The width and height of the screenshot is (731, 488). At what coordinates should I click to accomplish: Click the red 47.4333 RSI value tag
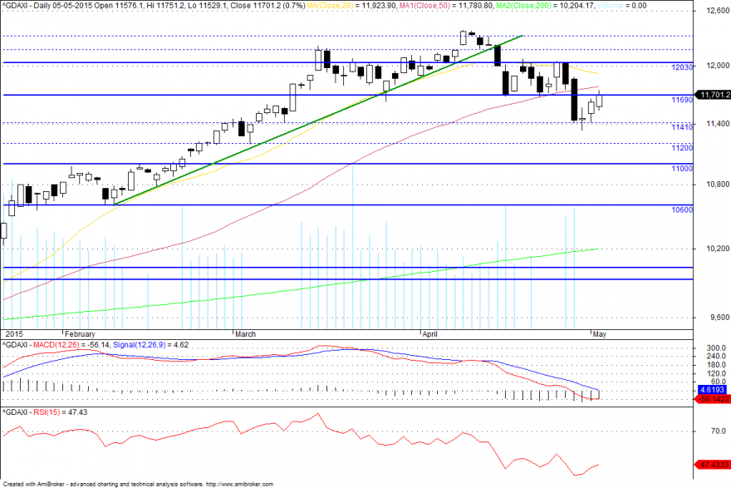click(712, 465)
